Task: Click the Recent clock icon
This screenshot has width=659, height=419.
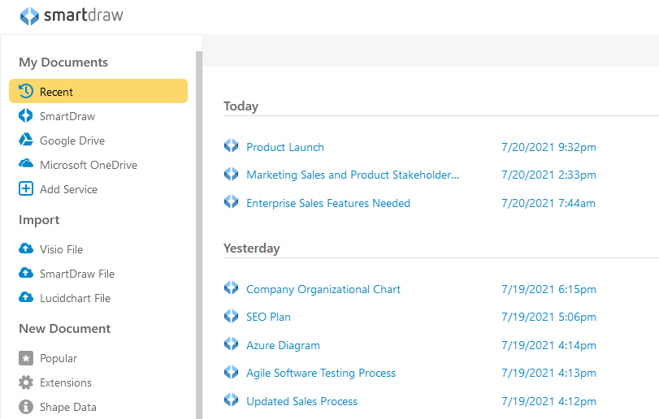Action: (26, 92)
